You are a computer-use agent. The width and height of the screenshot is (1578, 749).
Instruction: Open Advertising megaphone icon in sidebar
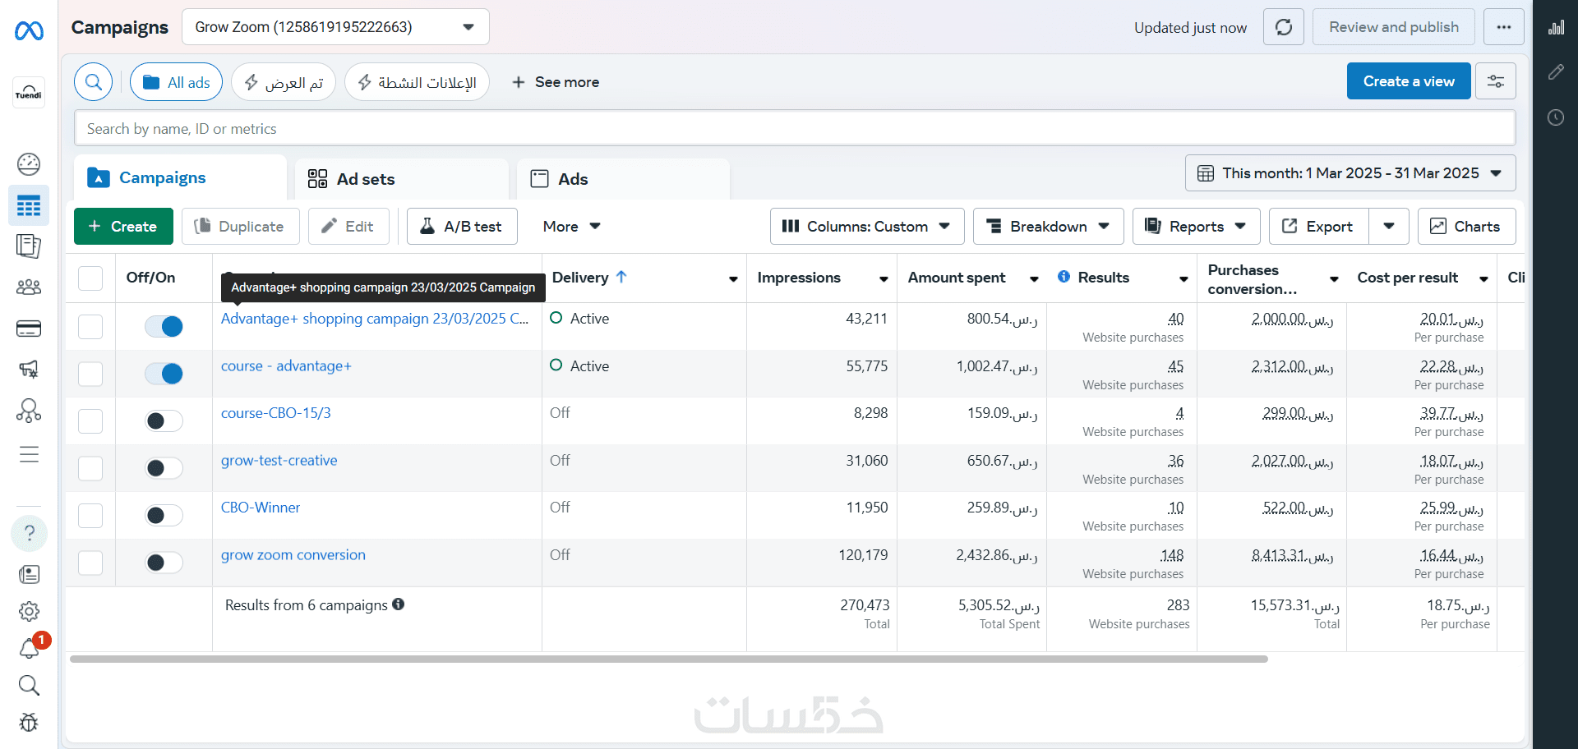(x=29, y=370)
